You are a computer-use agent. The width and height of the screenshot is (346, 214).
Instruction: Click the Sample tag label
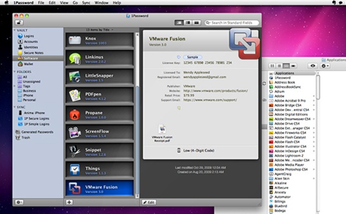click(192, 57)
